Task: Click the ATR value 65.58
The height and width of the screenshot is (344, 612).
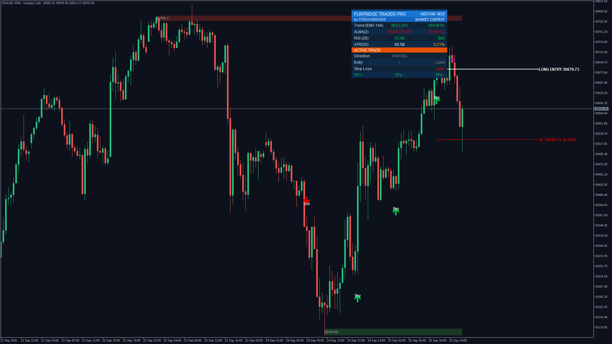Action: point(399,45)
